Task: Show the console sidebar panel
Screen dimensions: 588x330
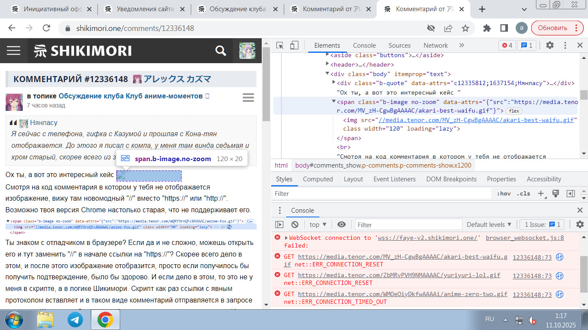Action: [279, 225]
